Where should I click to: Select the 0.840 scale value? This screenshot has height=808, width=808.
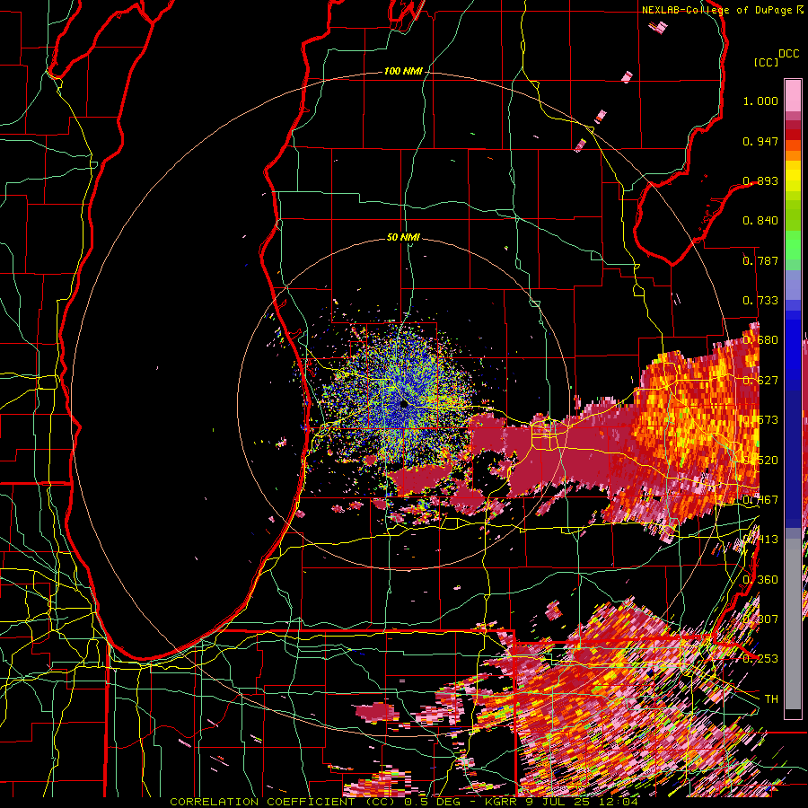pos(760,221)
